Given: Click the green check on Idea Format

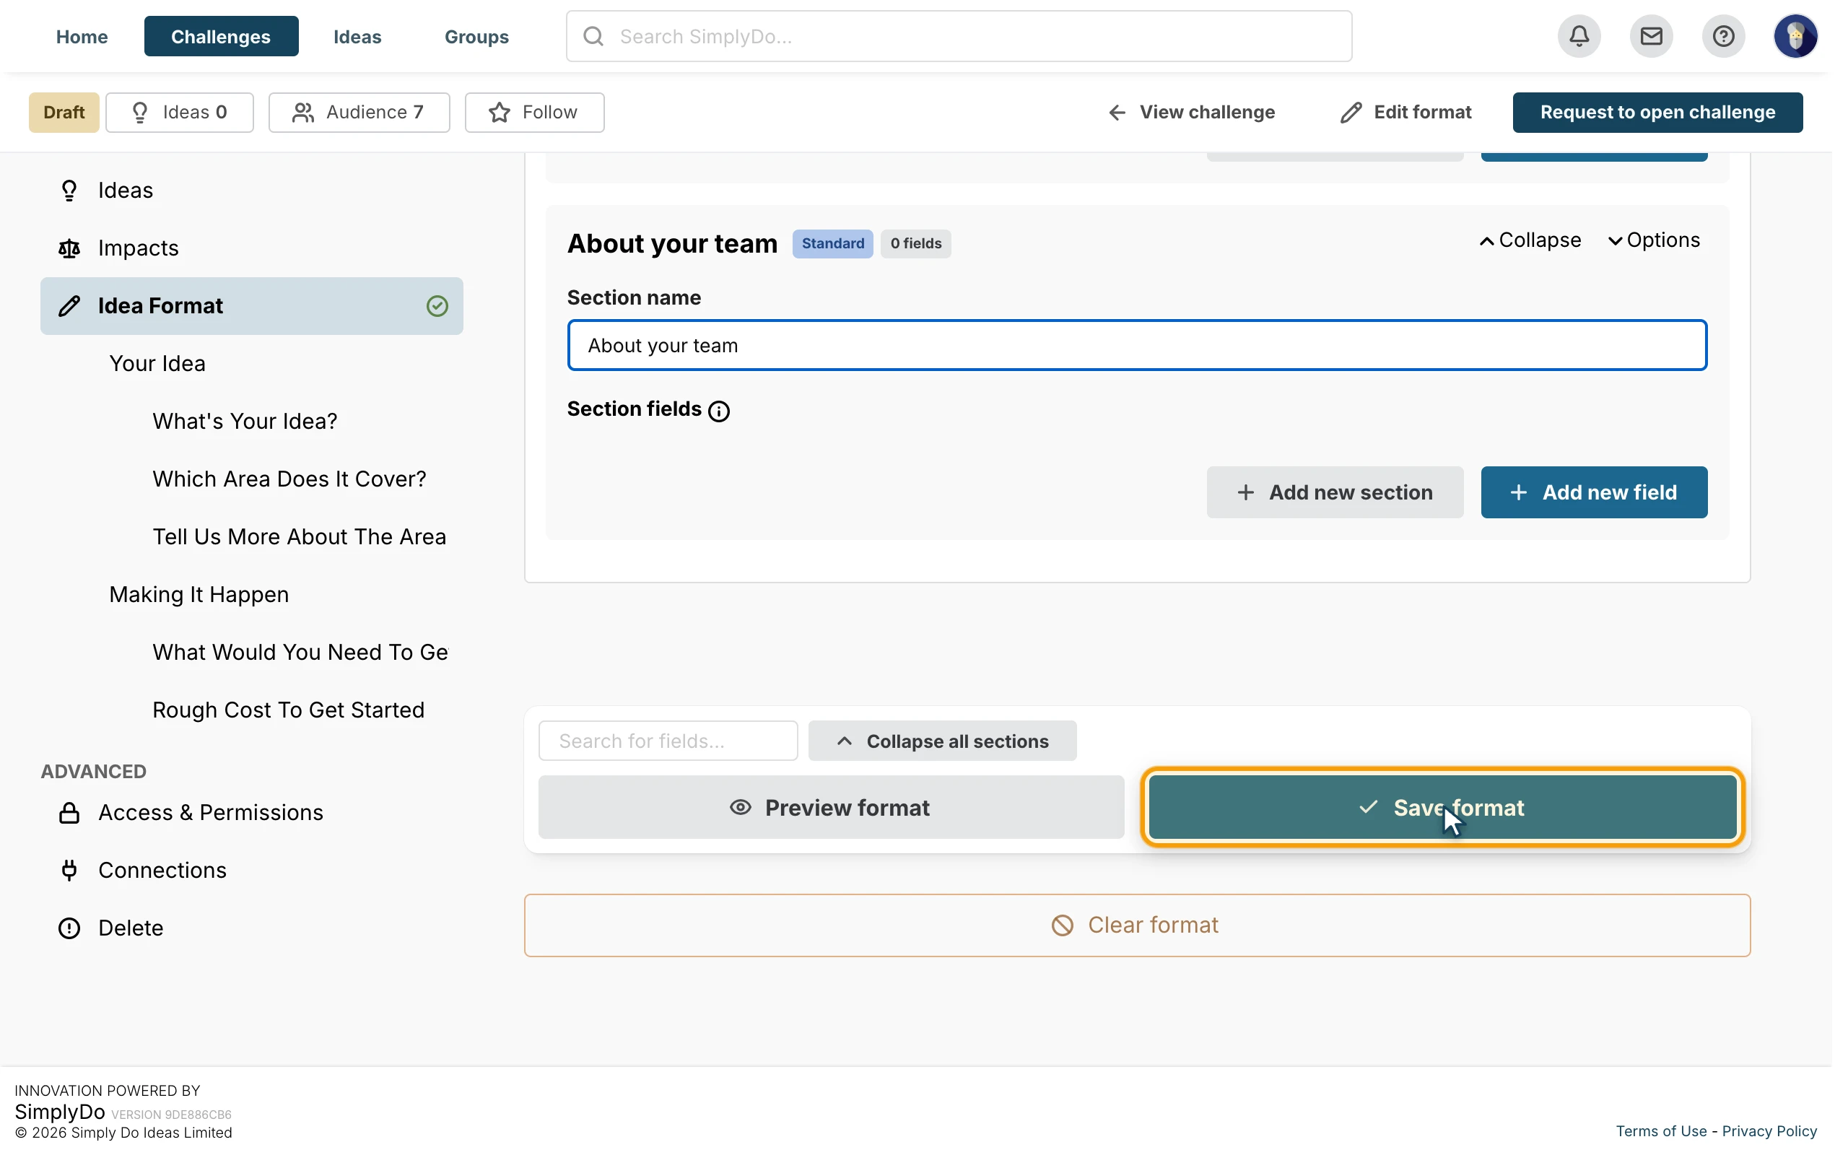Looking at the screenshot, I should (x=437, y=306).
